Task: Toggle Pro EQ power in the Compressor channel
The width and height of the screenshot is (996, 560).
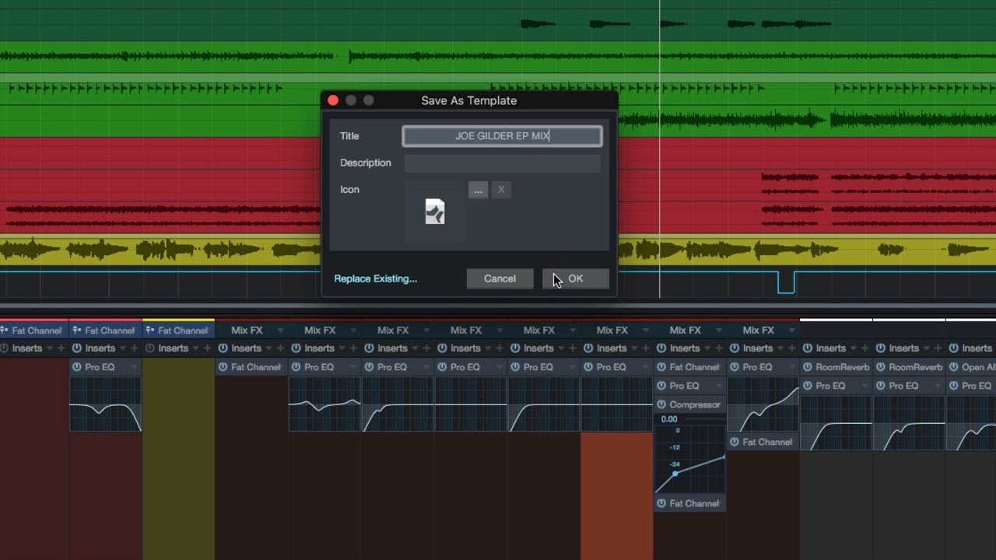Action: pyautogui.click(x=661, y=386)
